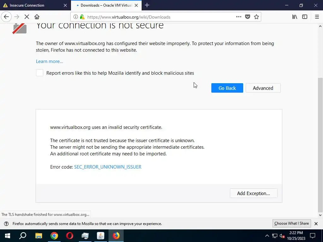Click the Go Back button
The image size is (323, 242).
pyautogui.click(x=227, y=88)
